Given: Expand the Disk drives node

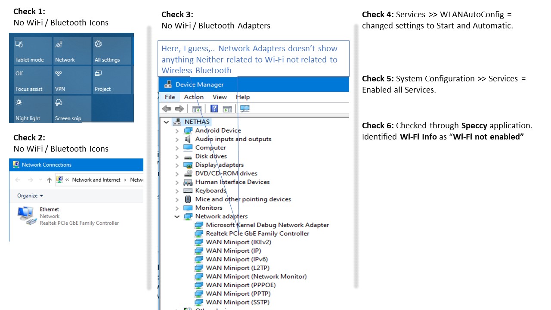Looking at the screenshot, I should click(177, 156).
